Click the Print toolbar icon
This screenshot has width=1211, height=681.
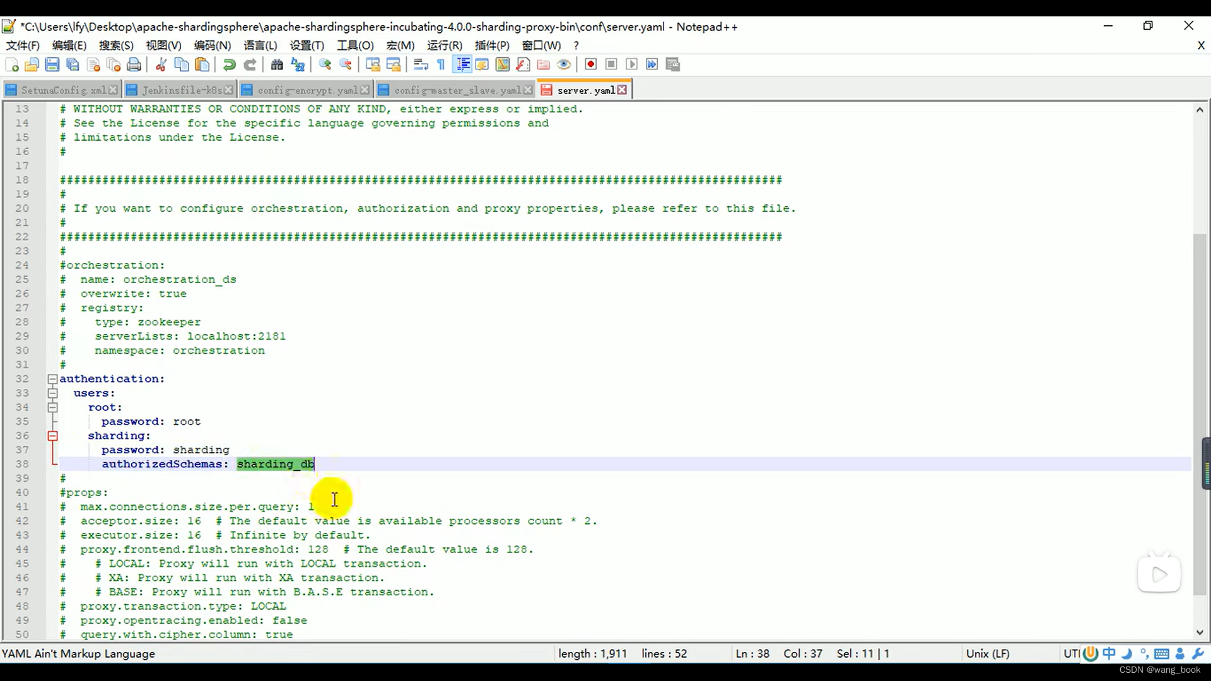coord(134,64)
